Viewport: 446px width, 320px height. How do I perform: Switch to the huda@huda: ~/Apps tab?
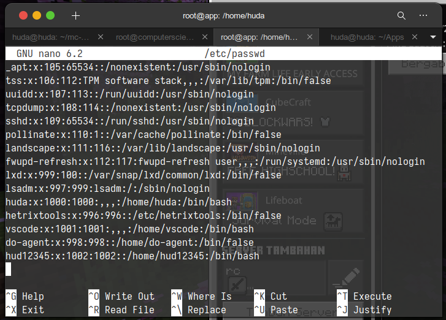point(367,37)
